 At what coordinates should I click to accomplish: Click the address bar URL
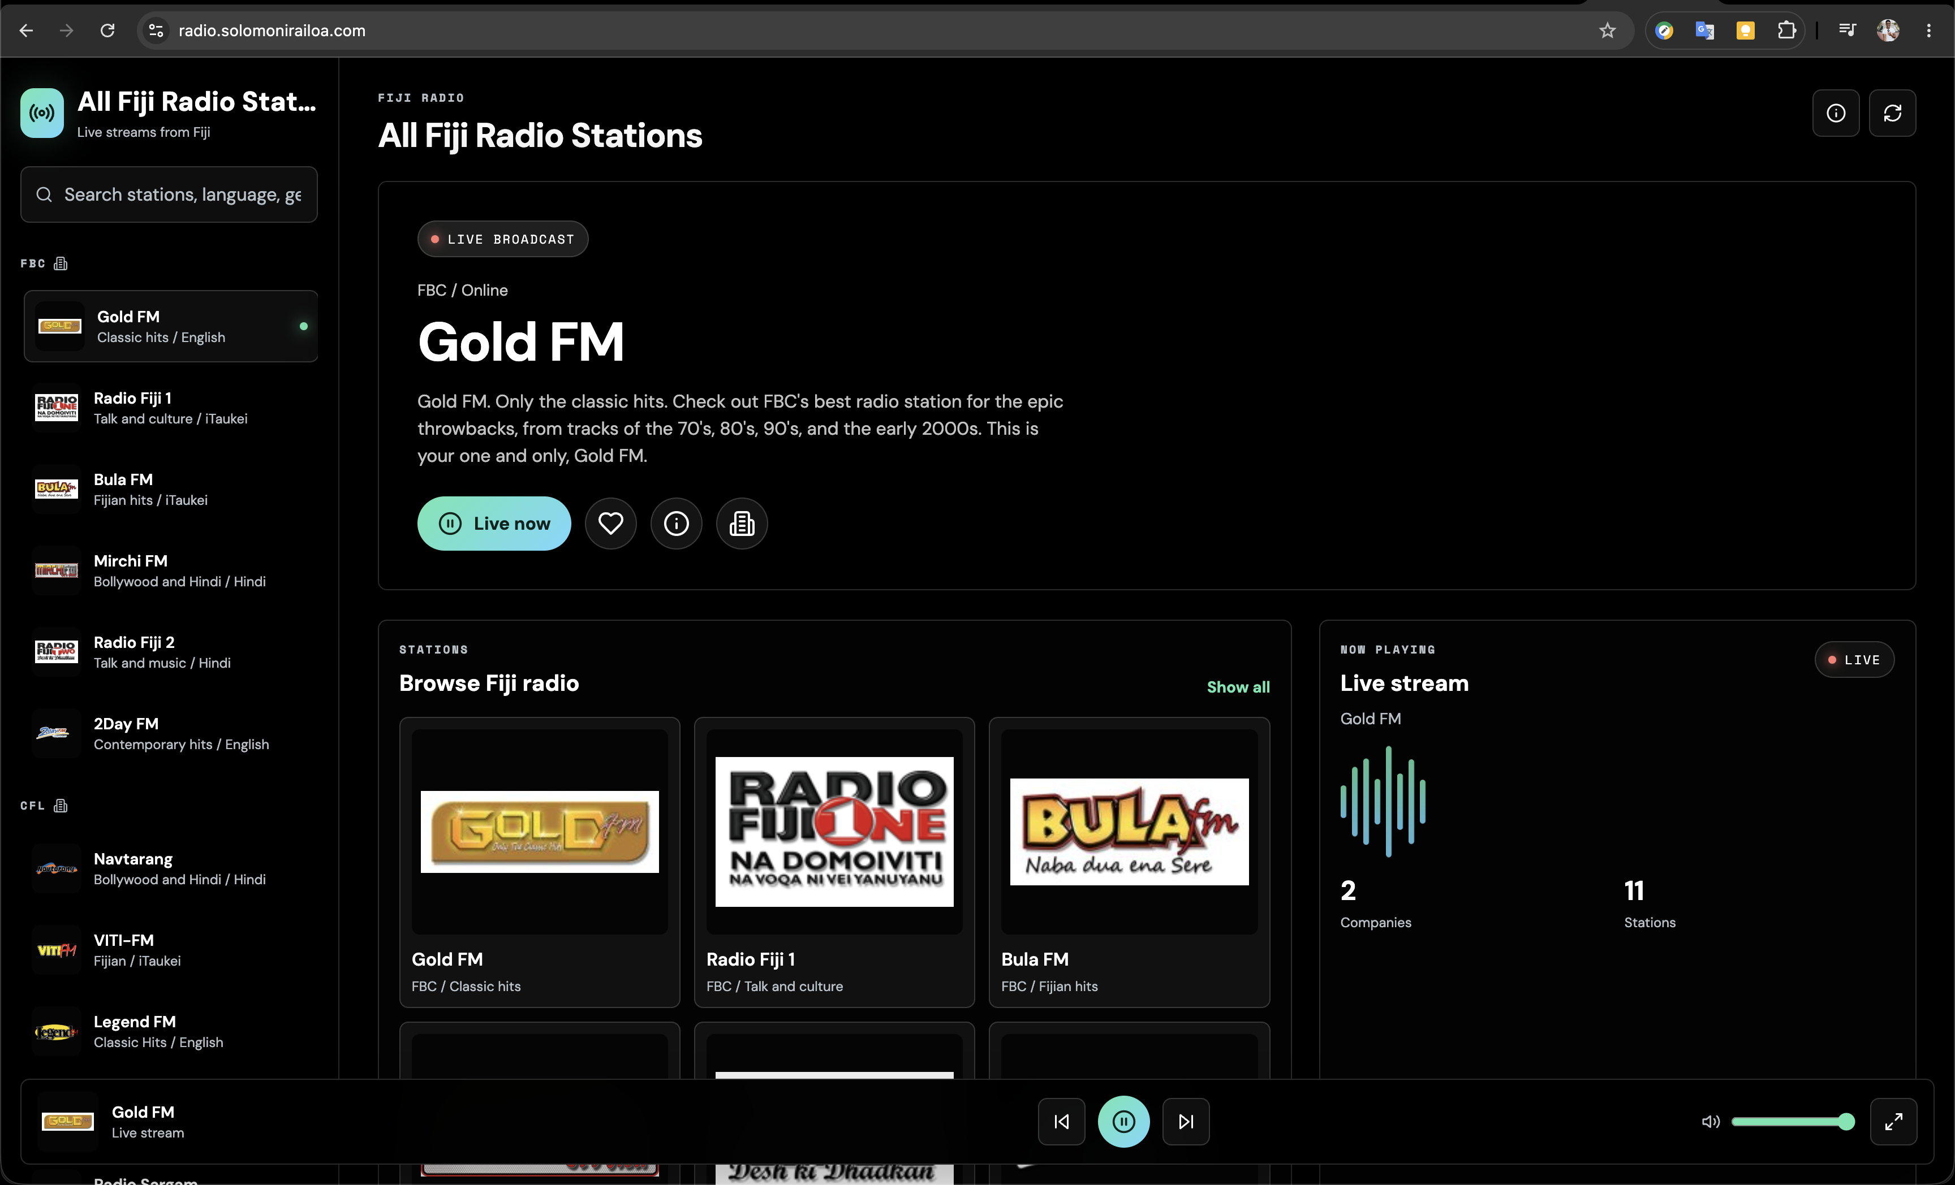(x=272, y=30)
